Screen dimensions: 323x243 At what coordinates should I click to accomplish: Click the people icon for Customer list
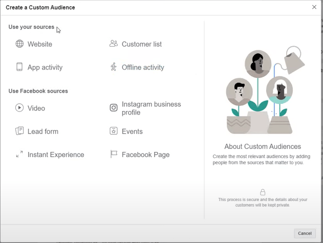pos(114,44)
